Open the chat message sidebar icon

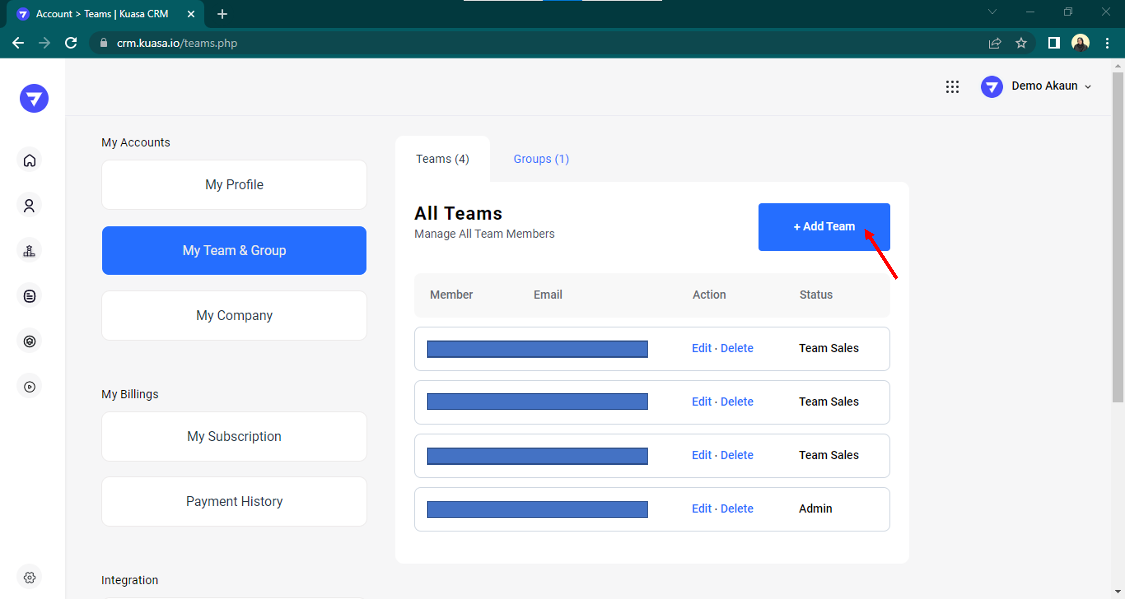pyautogui.click(x=29, y=296)
